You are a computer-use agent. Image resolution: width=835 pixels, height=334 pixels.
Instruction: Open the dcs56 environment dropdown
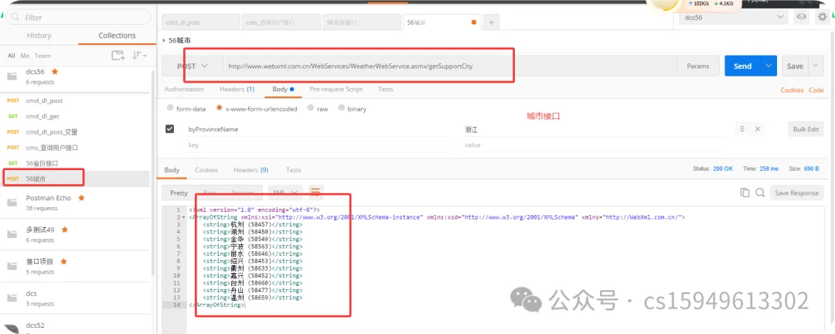734,17
